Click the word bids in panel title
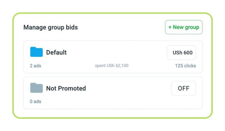Viewport: 225px width, 131px height. pos(72,27)
